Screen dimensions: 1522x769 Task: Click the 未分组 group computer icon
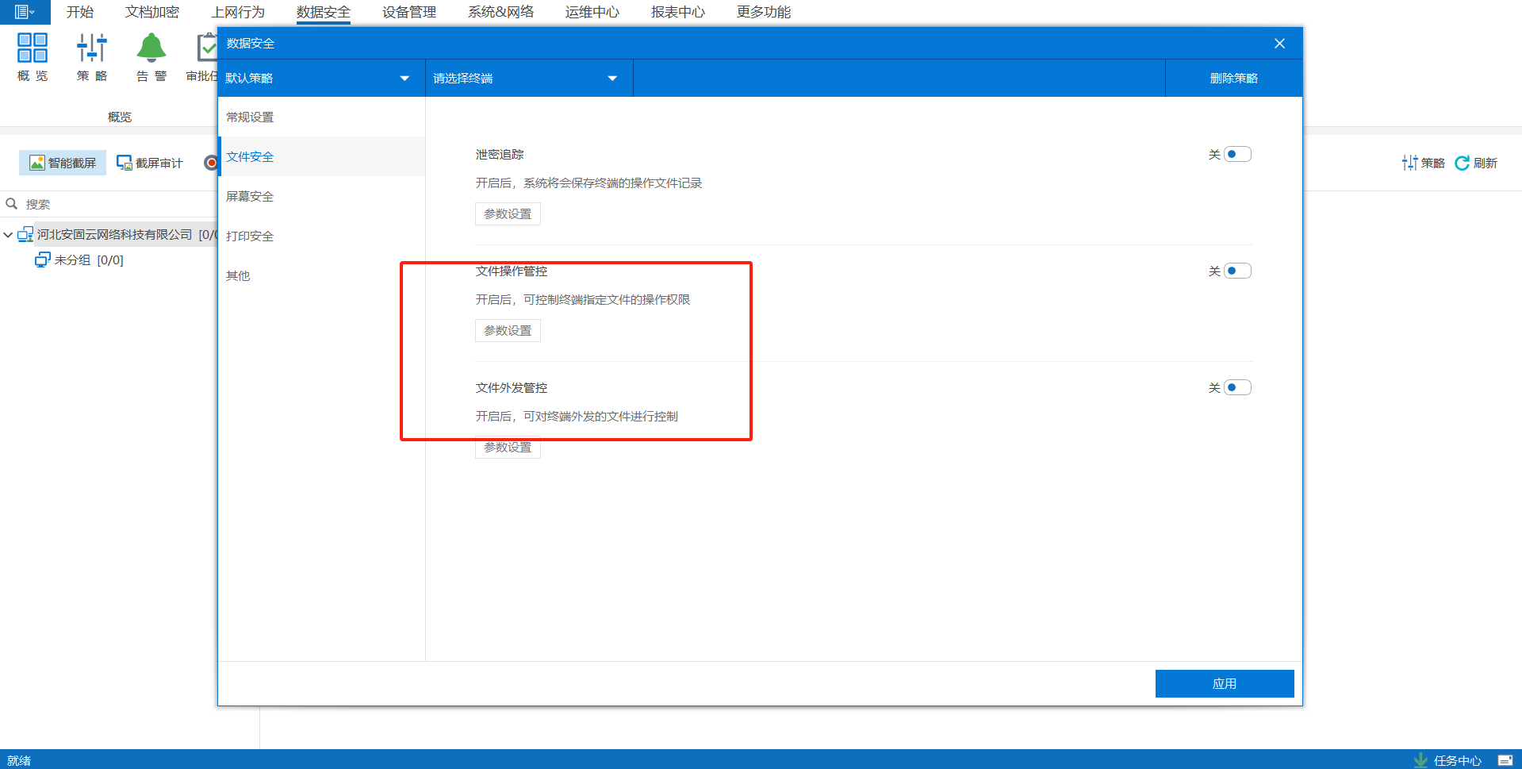(43, 260)
